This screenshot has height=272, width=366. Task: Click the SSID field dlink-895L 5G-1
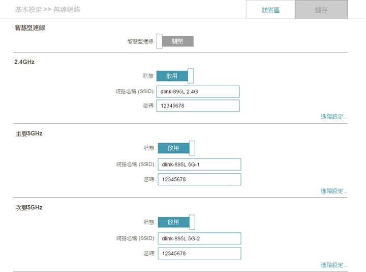[199, 165]
